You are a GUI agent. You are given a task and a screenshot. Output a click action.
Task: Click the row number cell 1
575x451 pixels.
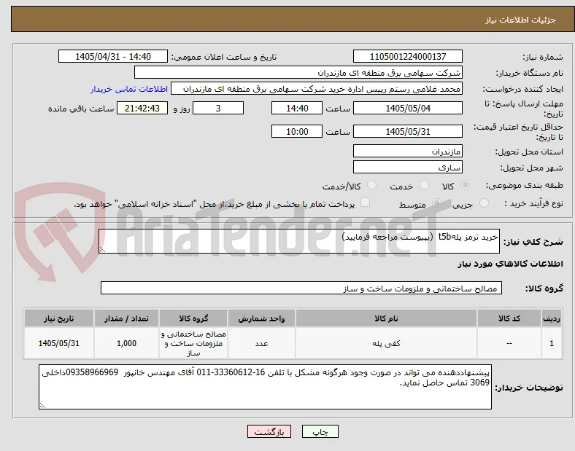click(x=552, y=343)
